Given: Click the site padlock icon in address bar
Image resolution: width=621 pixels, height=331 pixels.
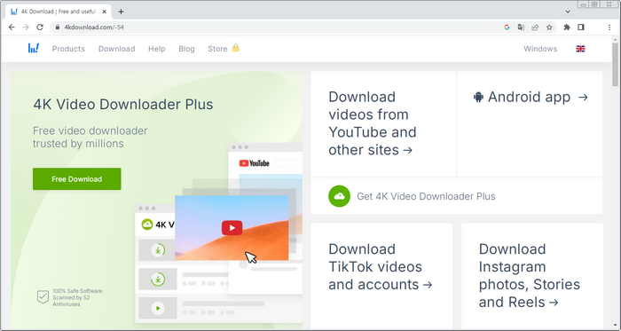Looking at the screenshot, I should [58, 28].
